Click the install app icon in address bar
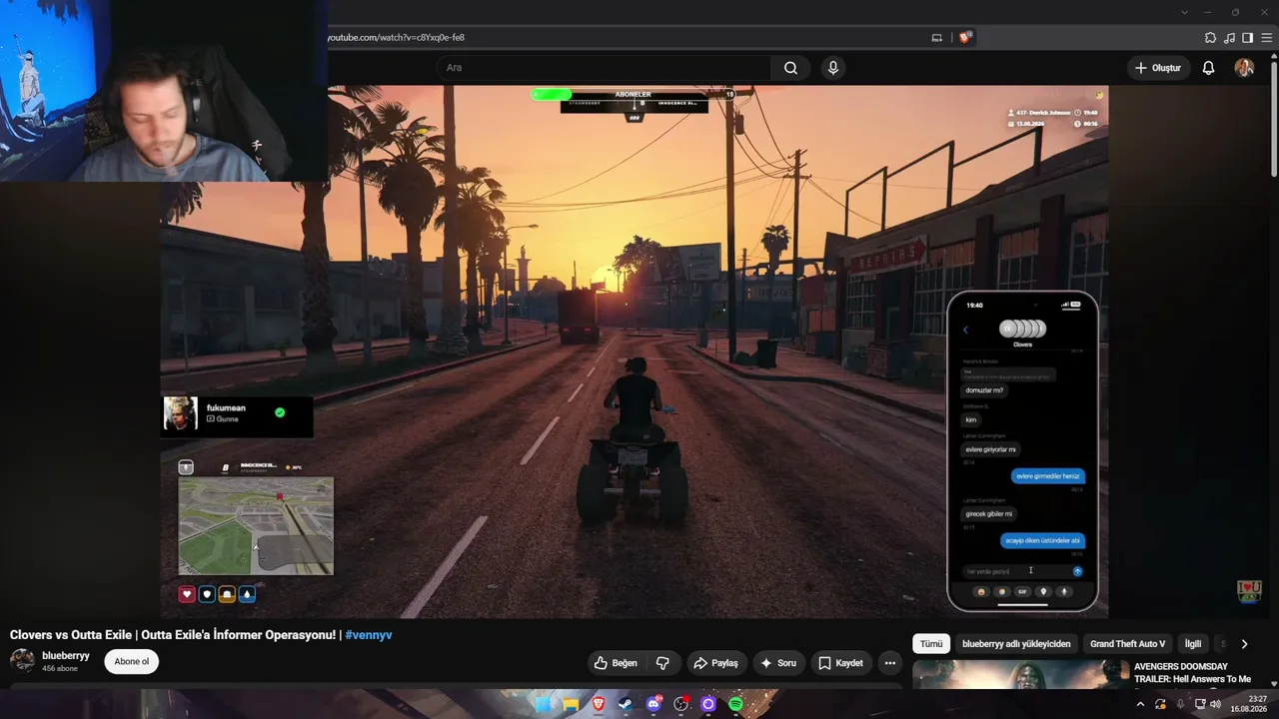This screenshot has width=1279, height=719. coord(936,38)
